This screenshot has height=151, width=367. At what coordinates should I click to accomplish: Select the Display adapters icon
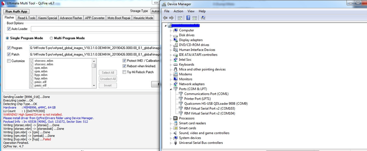(175, 40)
